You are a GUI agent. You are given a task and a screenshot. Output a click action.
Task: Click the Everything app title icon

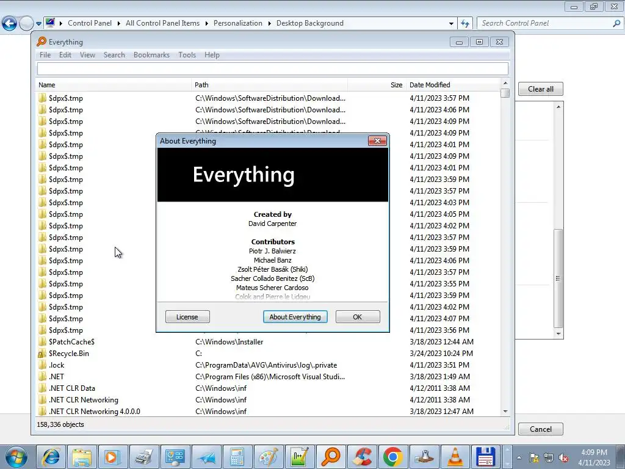[42, 42]
